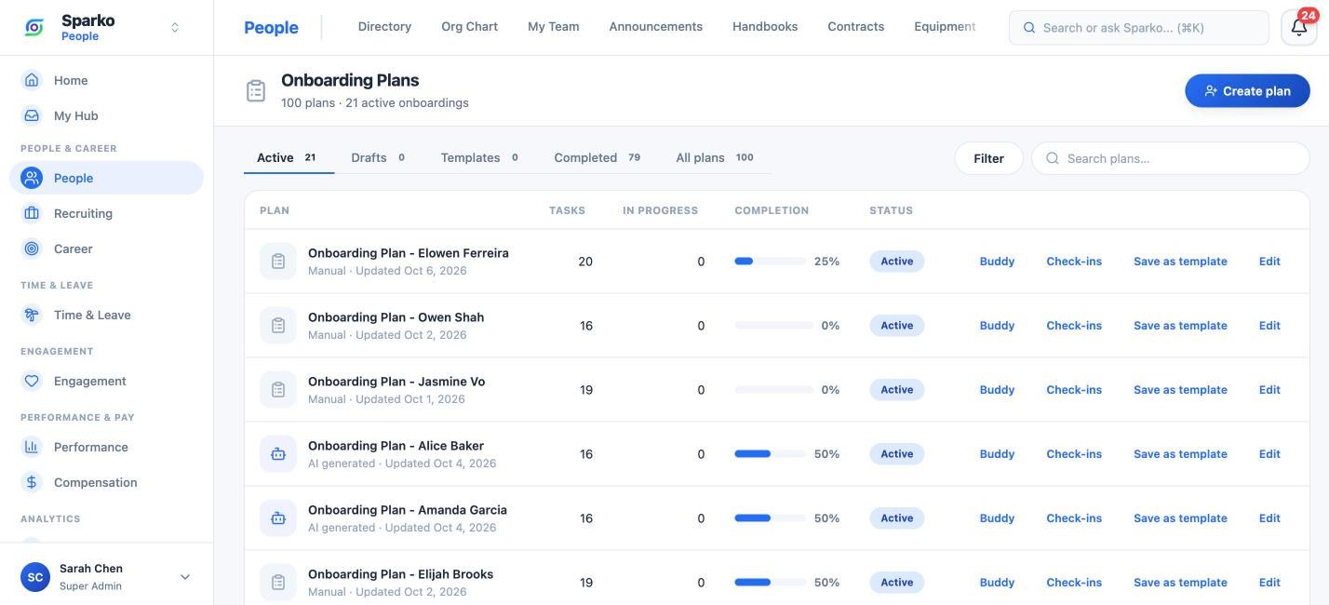Open the Directory tab
The width and height of the screenshot is (1329, 605).
384,26
